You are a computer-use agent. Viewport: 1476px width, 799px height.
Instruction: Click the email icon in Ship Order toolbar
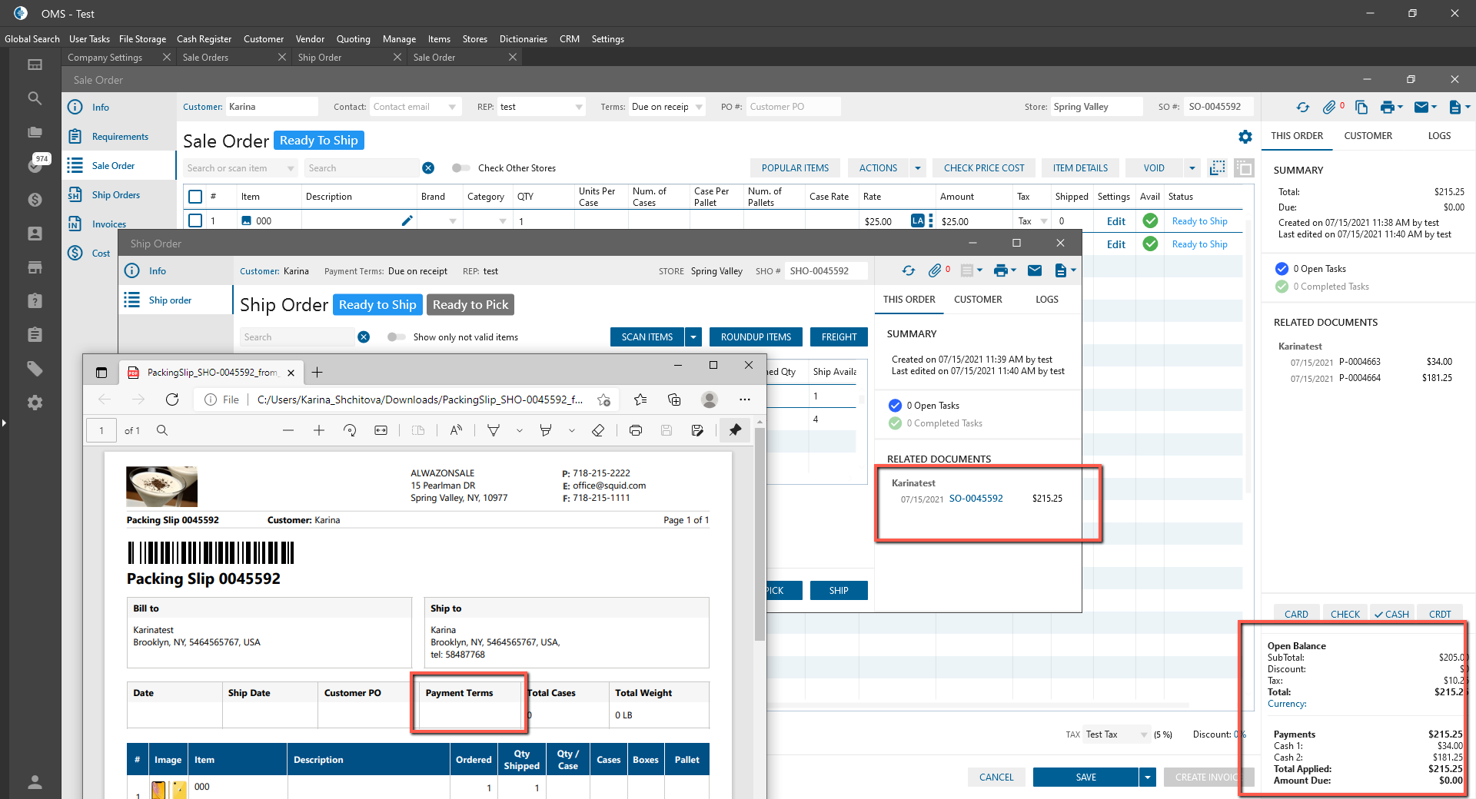(1035, 270)
